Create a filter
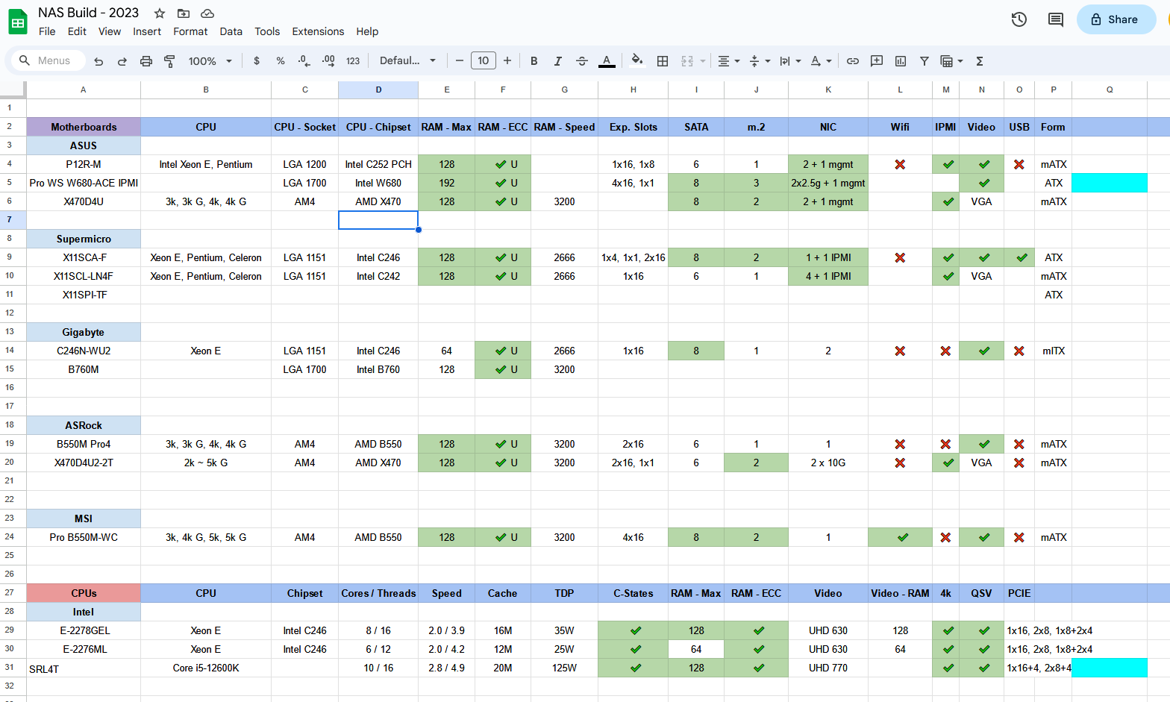Screen dimensions: 1170x702 (925, 61)
